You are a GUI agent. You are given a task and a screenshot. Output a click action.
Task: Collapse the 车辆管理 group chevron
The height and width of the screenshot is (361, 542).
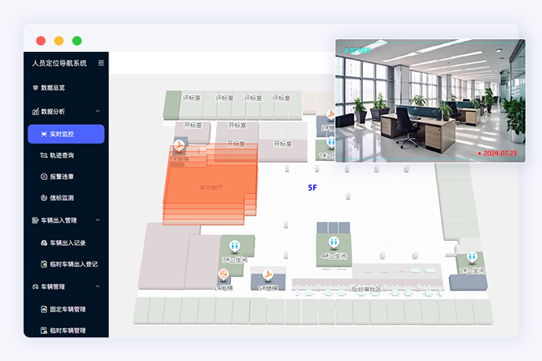[98, 286]
